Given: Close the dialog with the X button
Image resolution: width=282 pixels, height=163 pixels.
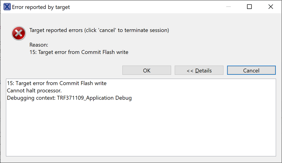Looking at the screenshot, I should click(270, 7).
